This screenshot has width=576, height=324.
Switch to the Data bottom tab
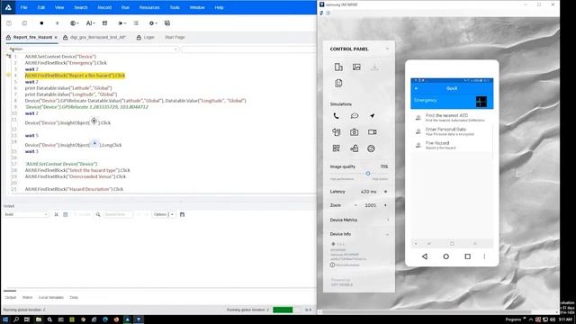pyautogui.click(x=74, y=297)
